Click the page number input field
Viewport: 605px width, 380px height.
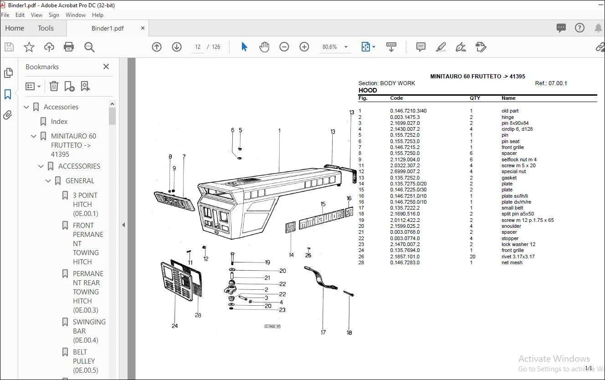coord(198,47)
